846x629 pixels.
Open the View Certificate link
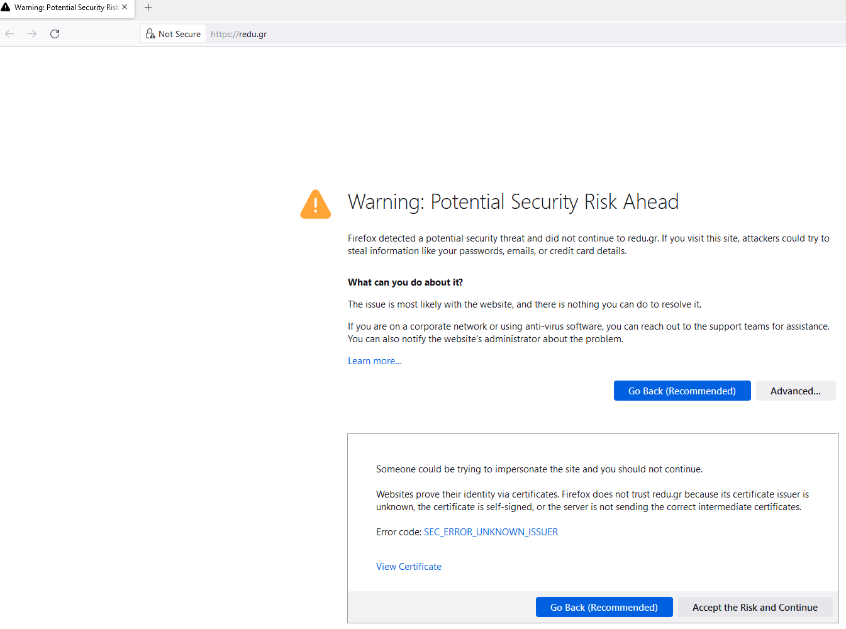coord(409,567)
